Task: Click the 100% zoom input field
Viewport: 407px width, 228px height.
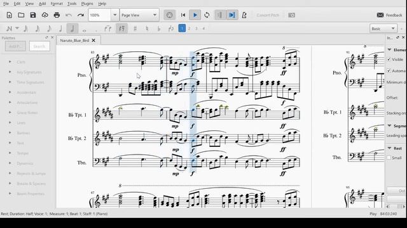Action: [100, 15]
